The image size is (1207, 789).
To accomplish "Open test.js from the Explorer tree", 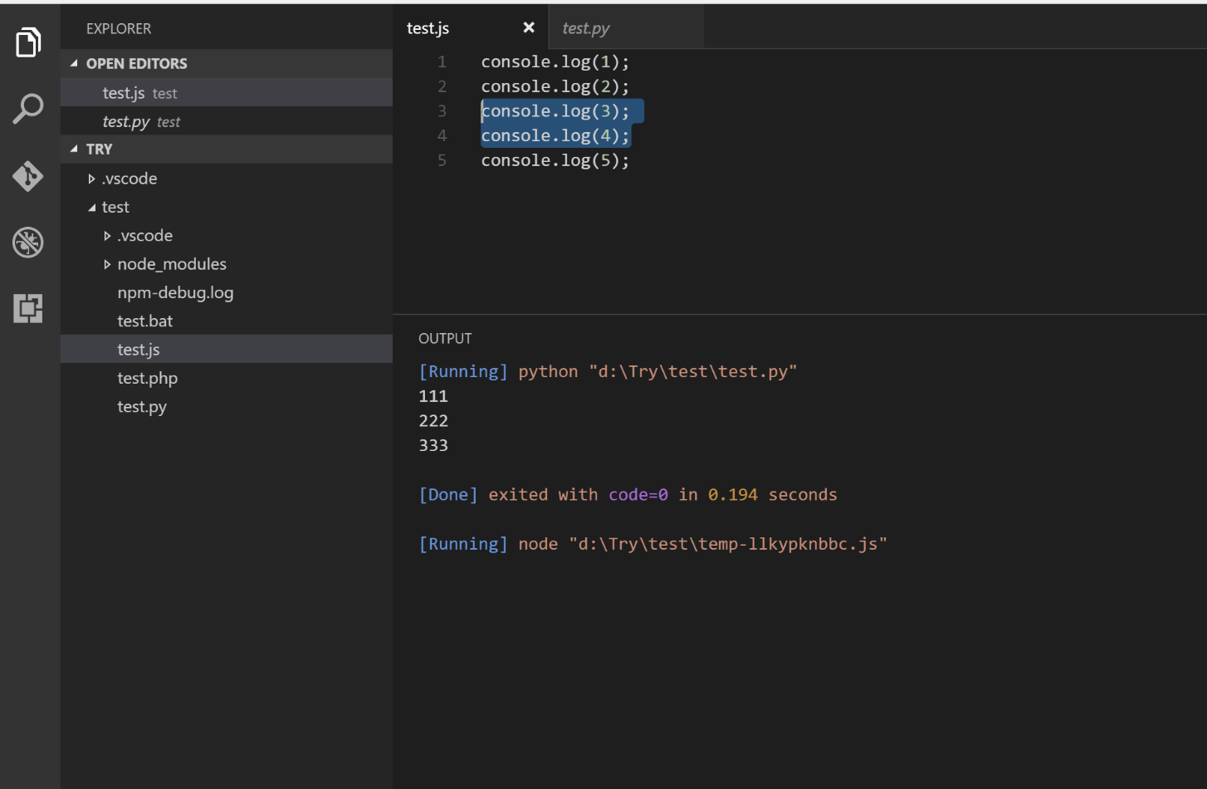I will pyautogui.click(x=138, y=349).
